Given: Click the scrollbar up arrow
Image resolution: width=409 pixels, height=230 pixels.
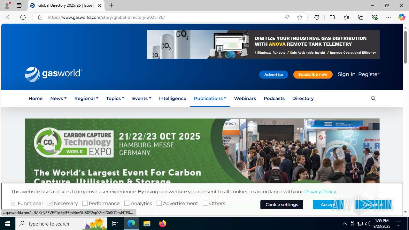Looking at the screenshot, I should click(405, 27).
